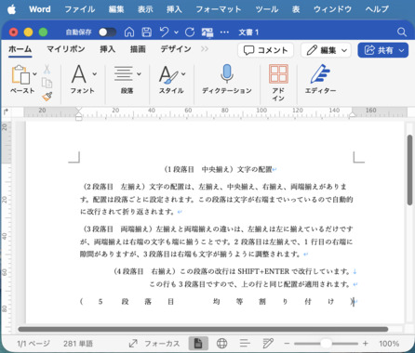Click the Save floppy disk icon
Viewport: 415px width, 353px height.
coord(146,32)
